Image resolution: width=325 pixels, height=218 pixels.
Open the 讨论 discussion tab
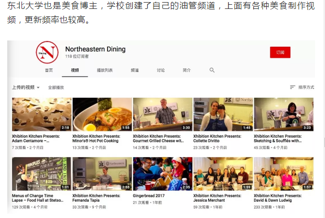pos(160,70)
